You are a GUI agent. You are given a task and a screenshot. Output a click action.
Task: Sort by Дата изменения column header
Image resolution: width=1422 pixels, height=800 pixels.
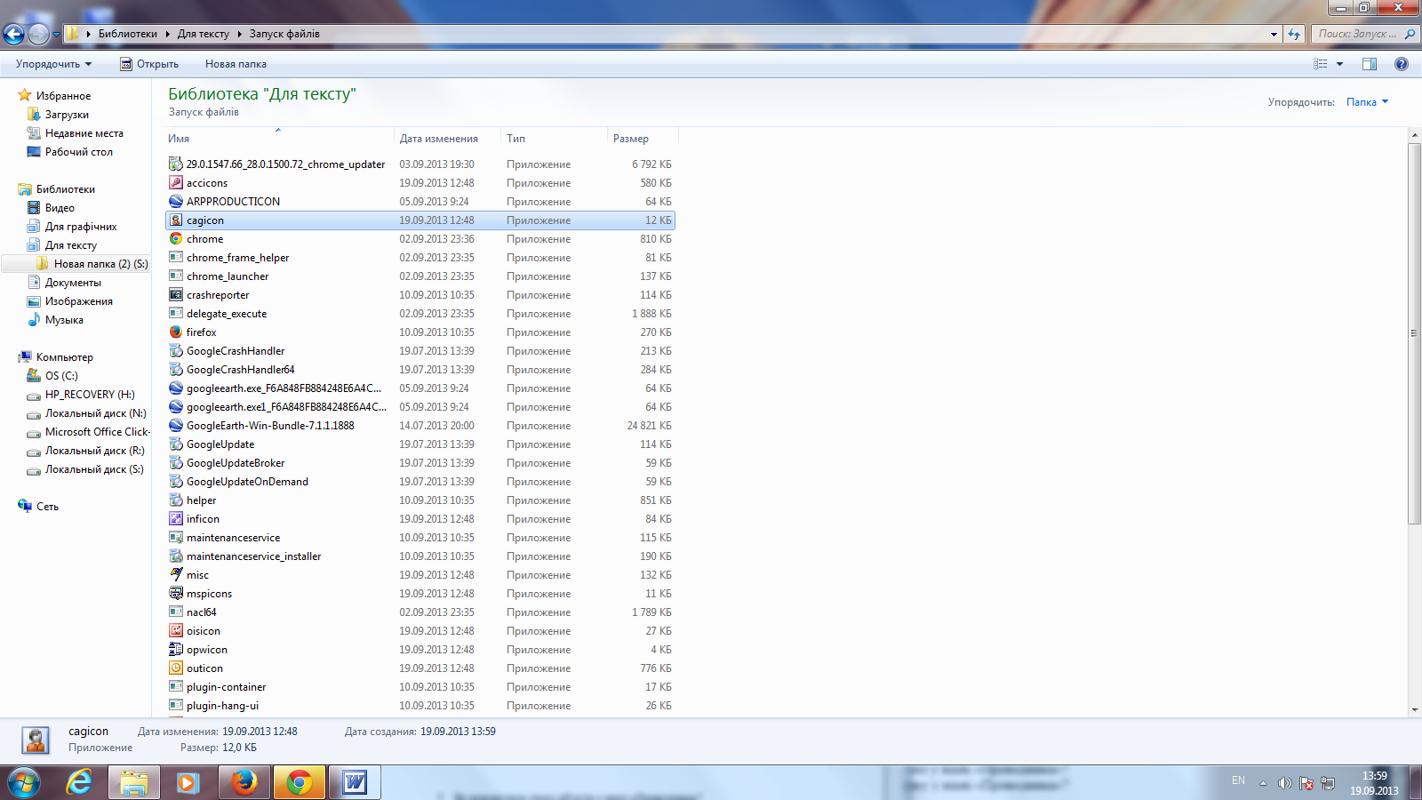(x=447, y=139)
